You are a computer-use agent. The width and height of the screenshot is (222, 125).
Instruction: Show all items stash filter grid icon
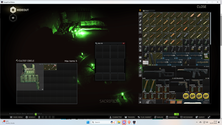(x=140, y=14)
